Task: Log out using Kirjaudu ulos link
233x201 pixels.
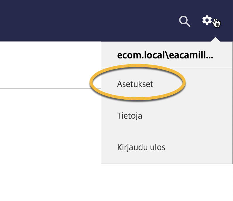Action: pyautogui.click(x=141, y=147)
